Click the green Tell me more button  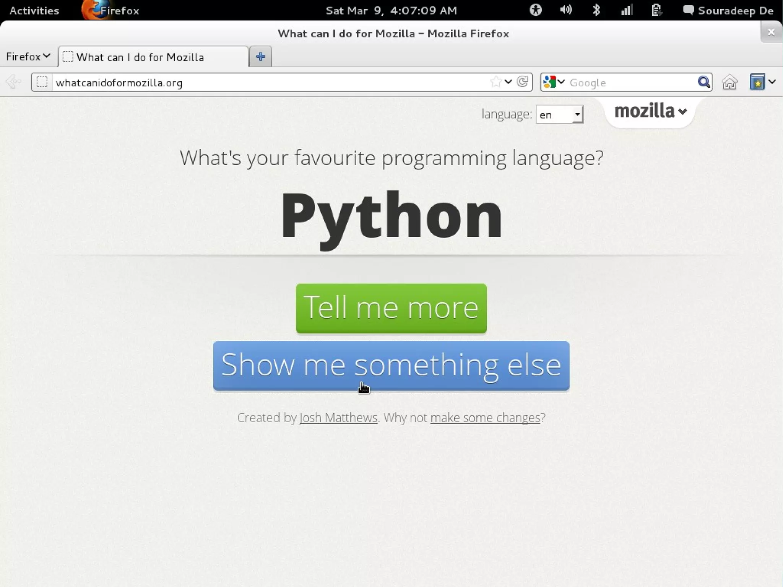pyautogui.click(x=391, y=308)
